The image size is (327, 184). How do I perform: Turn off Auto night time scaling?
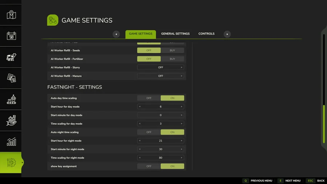click(149, 132)
